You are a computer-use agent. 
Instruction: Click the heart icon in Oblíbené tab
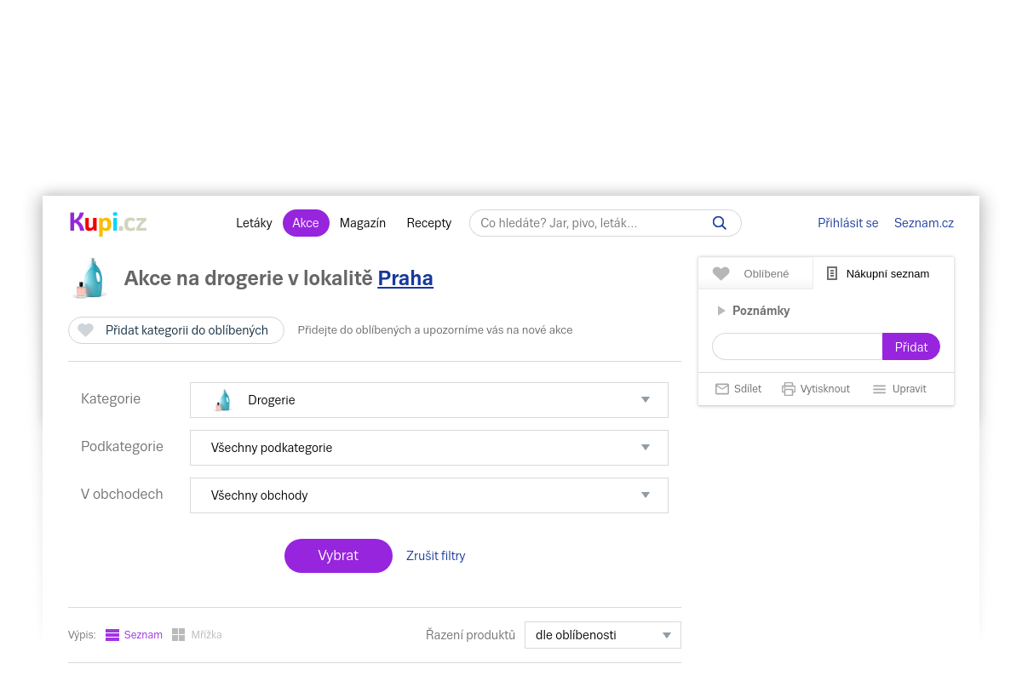[x=721, y=274]
